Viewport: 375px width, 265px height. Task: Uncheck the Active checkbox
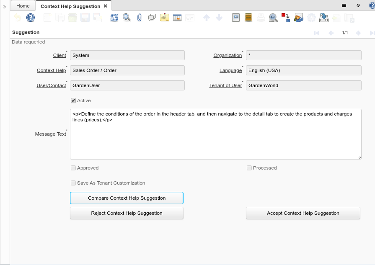click(73, 100)
